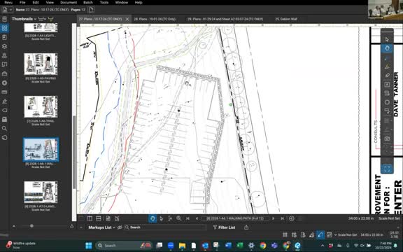Open the Bookmarks panel in left sidebar

[4, 37]
